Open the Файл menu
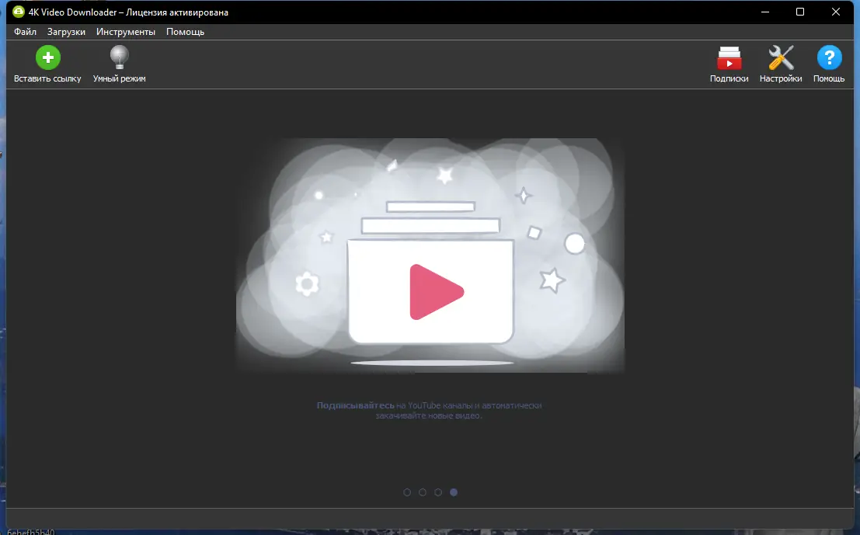860x535 pixels. pyautogui.click(x=25, y=32)
